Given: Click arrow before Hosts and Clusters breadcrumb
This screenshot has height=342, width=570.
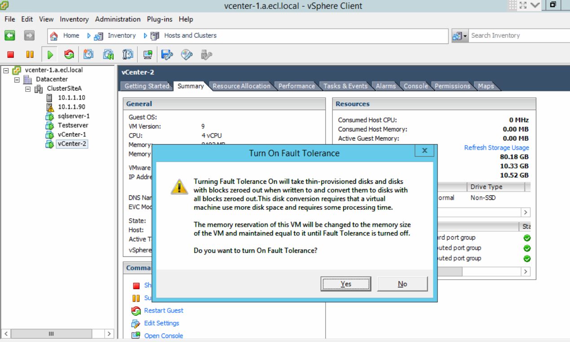Looking at the screenshot, I should [146, 36].
